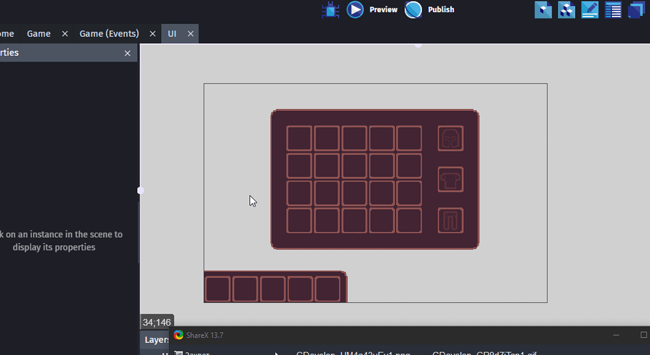The width and height of the screenshot is (650, 355).
Task: Click the Publish text label
Action: point(441,10)
